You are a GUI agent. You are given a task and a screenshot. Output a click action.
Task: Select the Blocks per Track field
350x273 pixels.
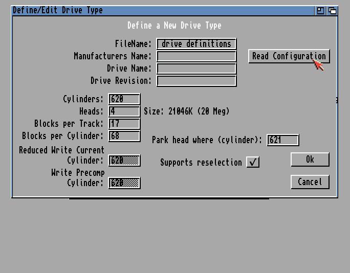(124, 124)
